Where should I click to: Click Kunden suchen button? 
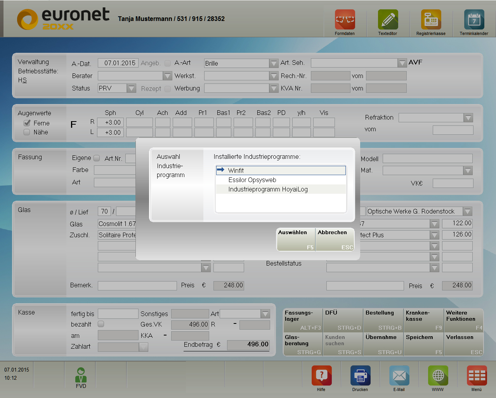(x=343, y=345)
